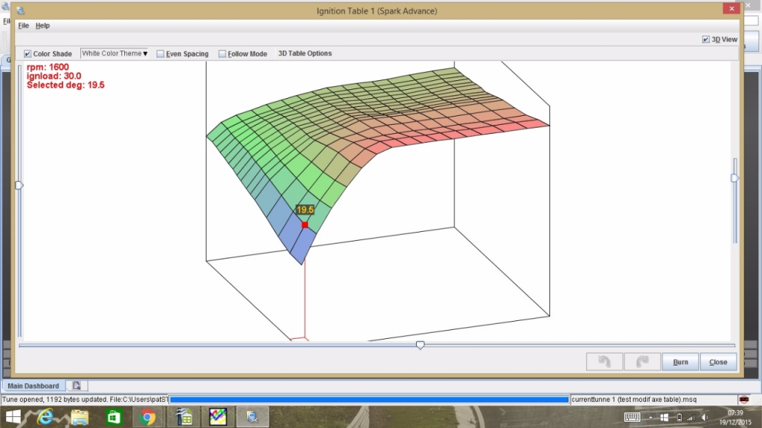Click the 19.5 value label on the surface
The image size is (762, 428).
[305, 210]
